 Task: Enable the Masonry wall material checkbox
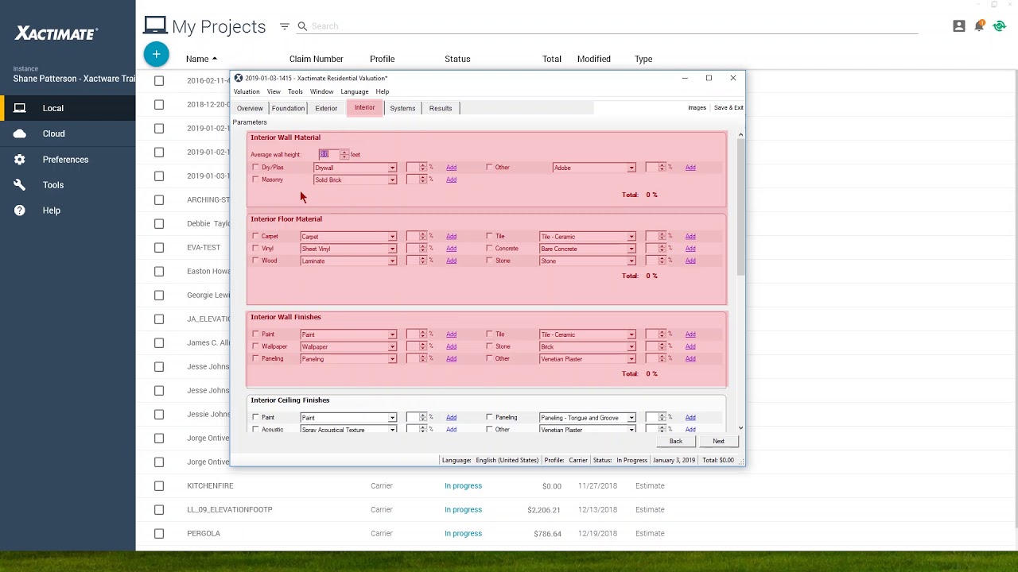(x=255, y=180)
